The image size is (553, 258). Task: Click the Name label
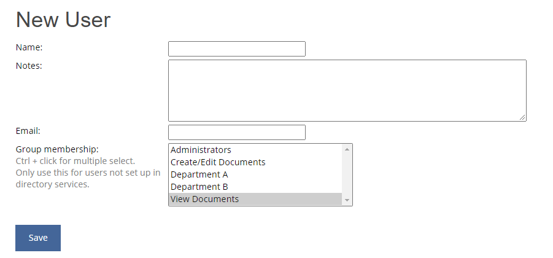(x=29, y=47)
